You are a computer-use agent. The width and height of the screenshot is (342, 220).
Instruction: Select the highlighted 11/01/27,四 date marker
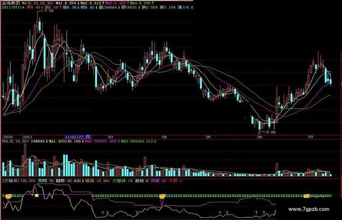(x=78, y=137)
